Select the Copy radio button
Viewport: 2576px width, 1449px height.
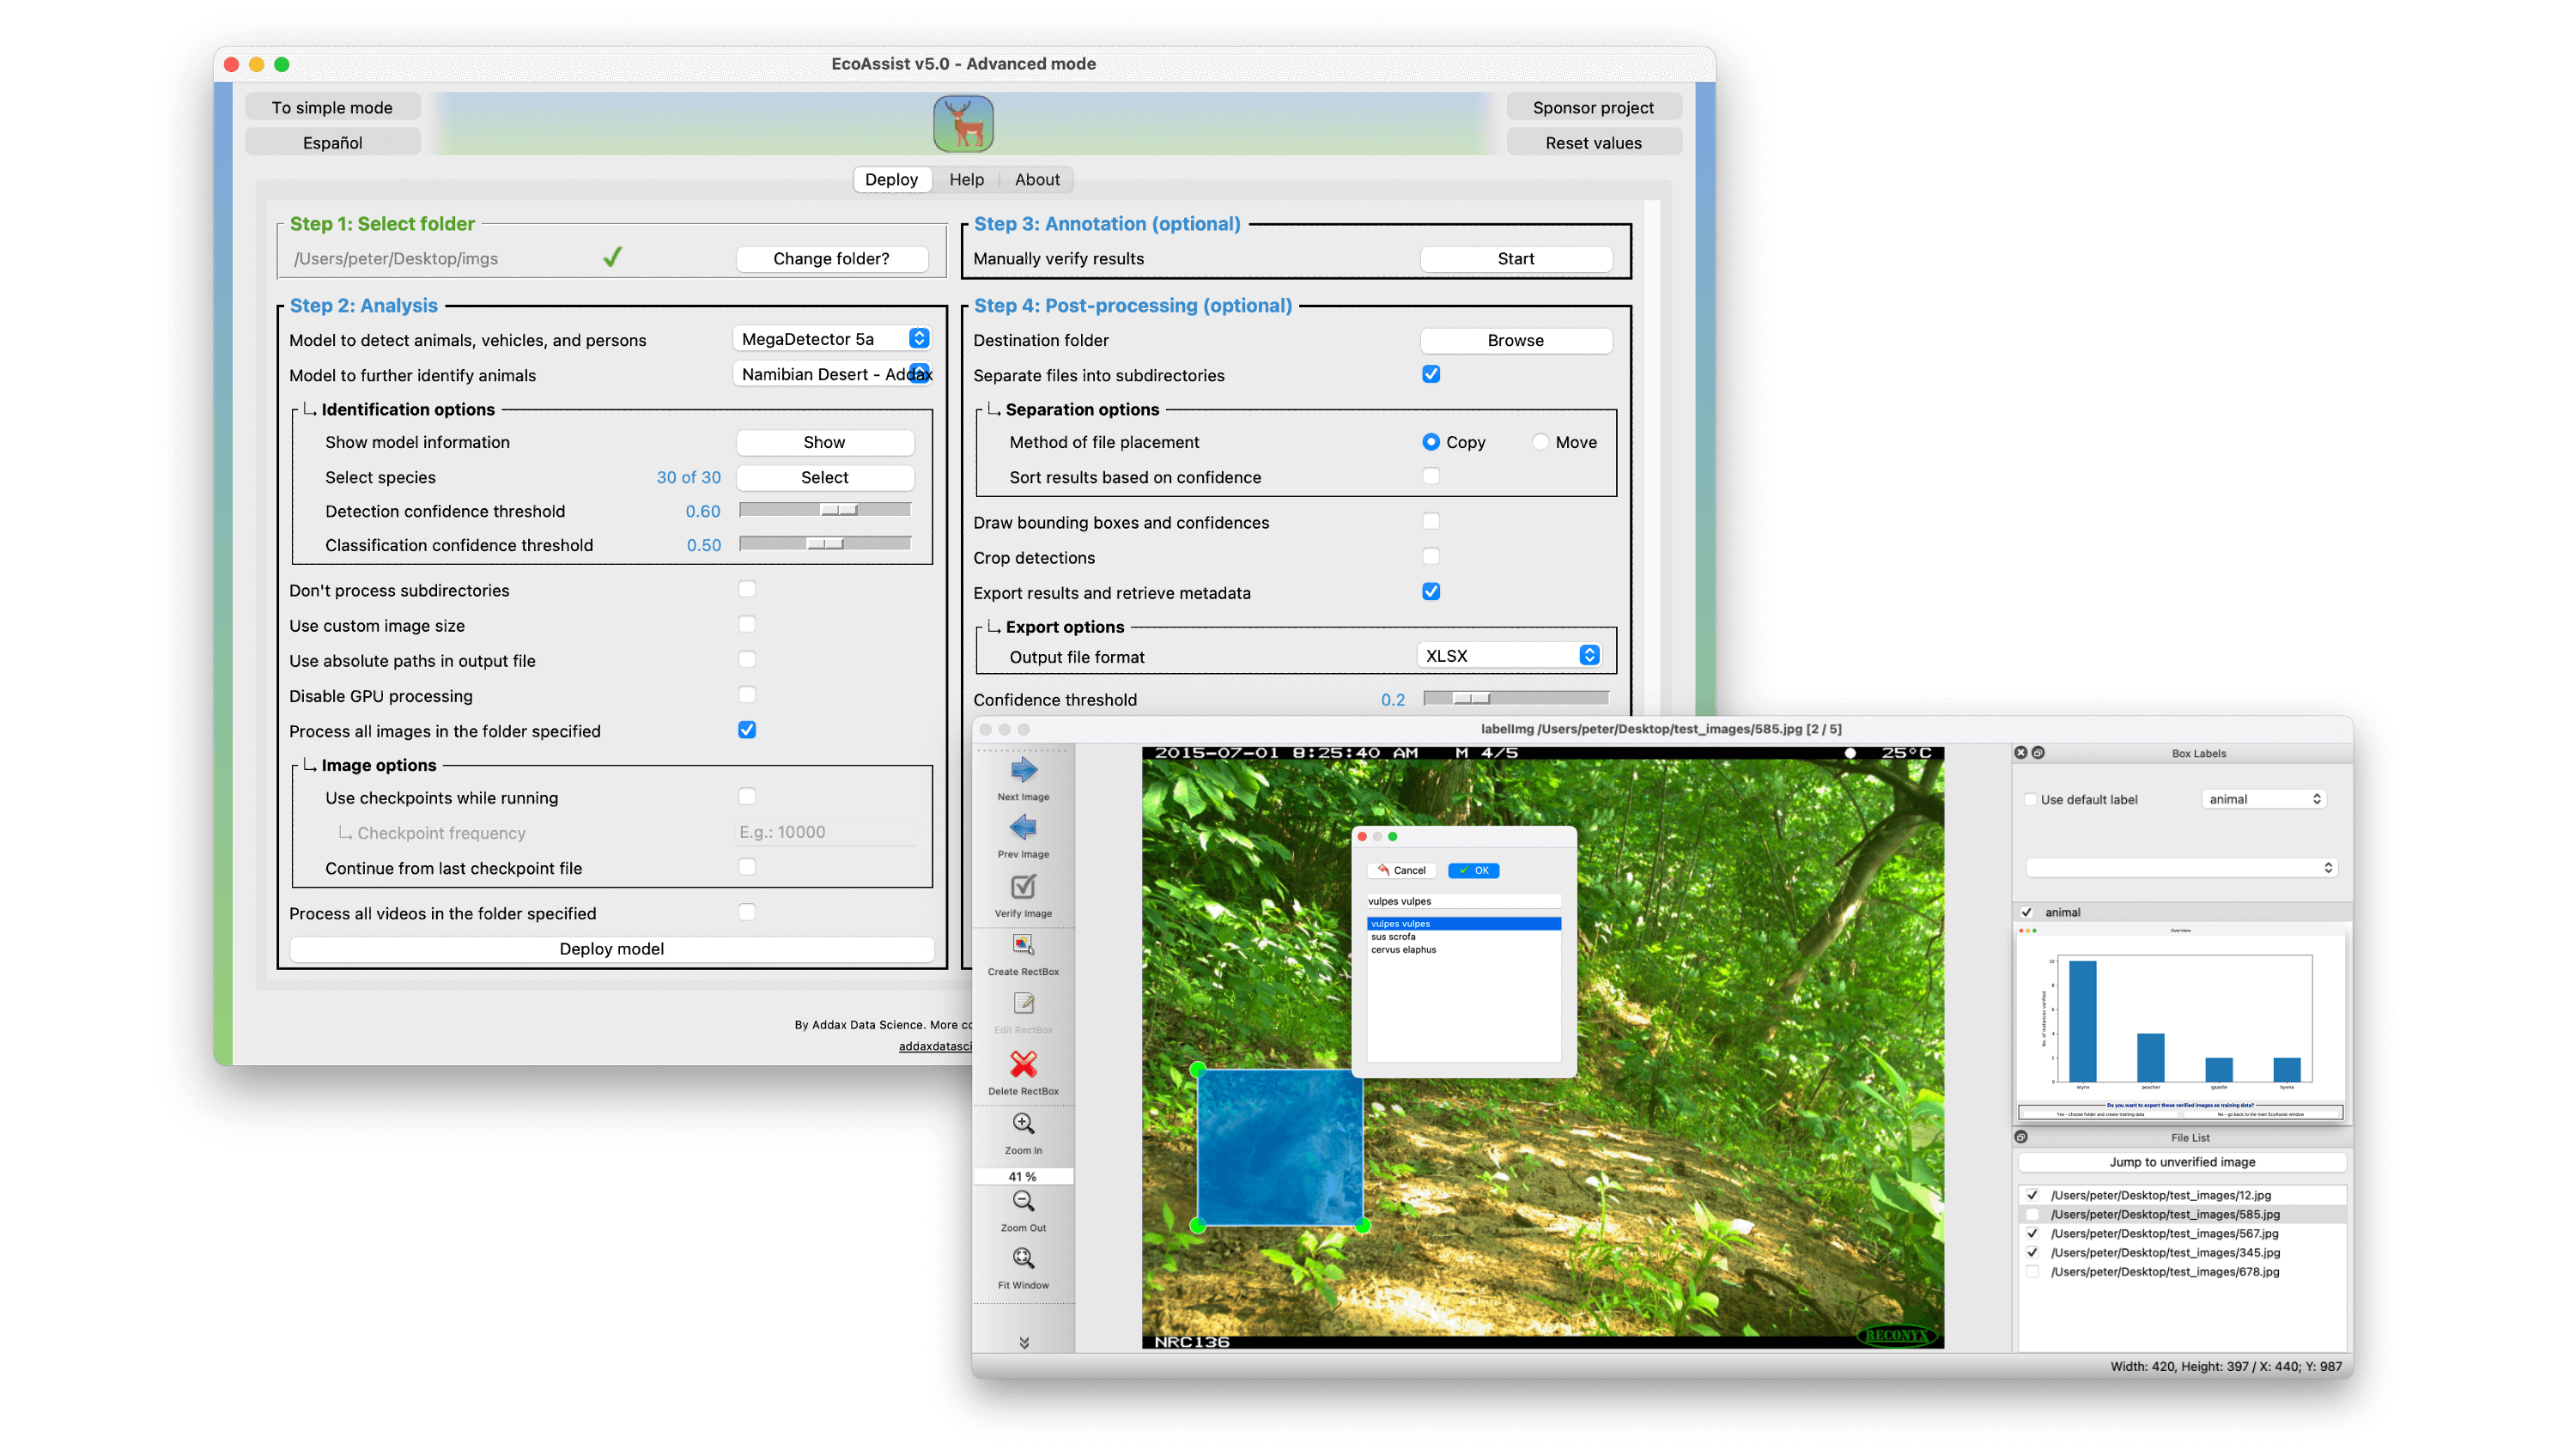pos(1431,441)
